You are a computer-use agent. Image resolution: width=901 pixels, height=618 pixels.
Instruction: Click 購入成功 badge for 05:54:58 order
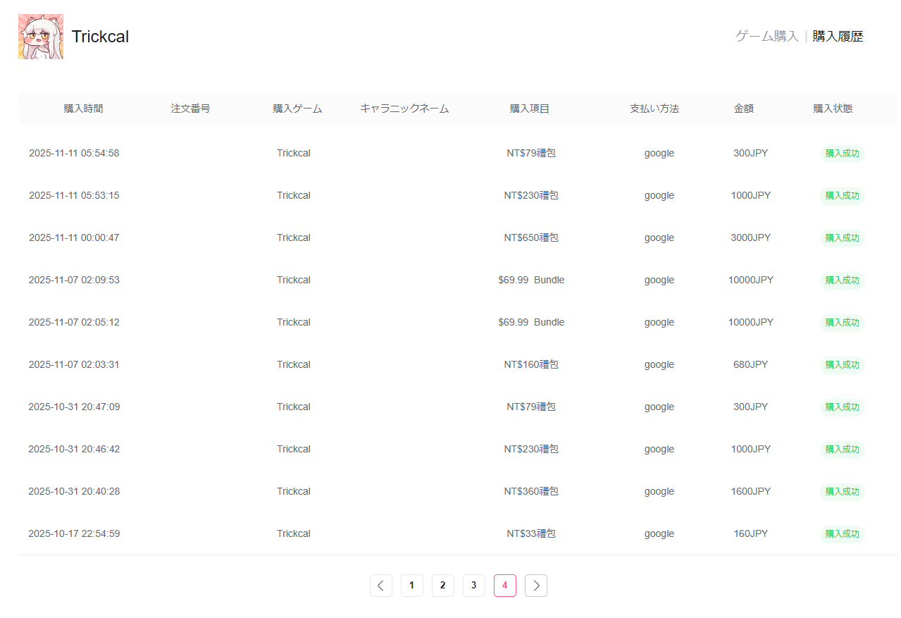tap(842, 154)
